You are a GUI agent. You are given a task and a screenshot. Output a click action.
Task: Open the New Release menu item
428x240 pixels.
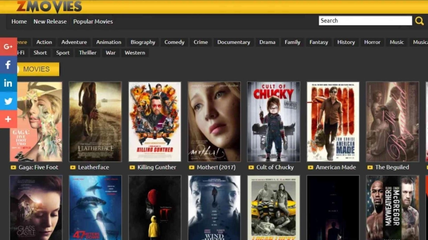click(50, 22)
